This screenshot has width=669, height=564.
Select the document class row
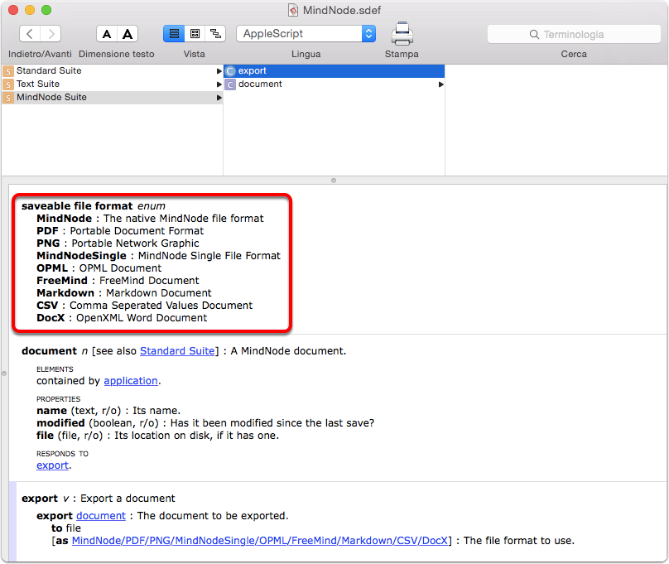point(334,84)
